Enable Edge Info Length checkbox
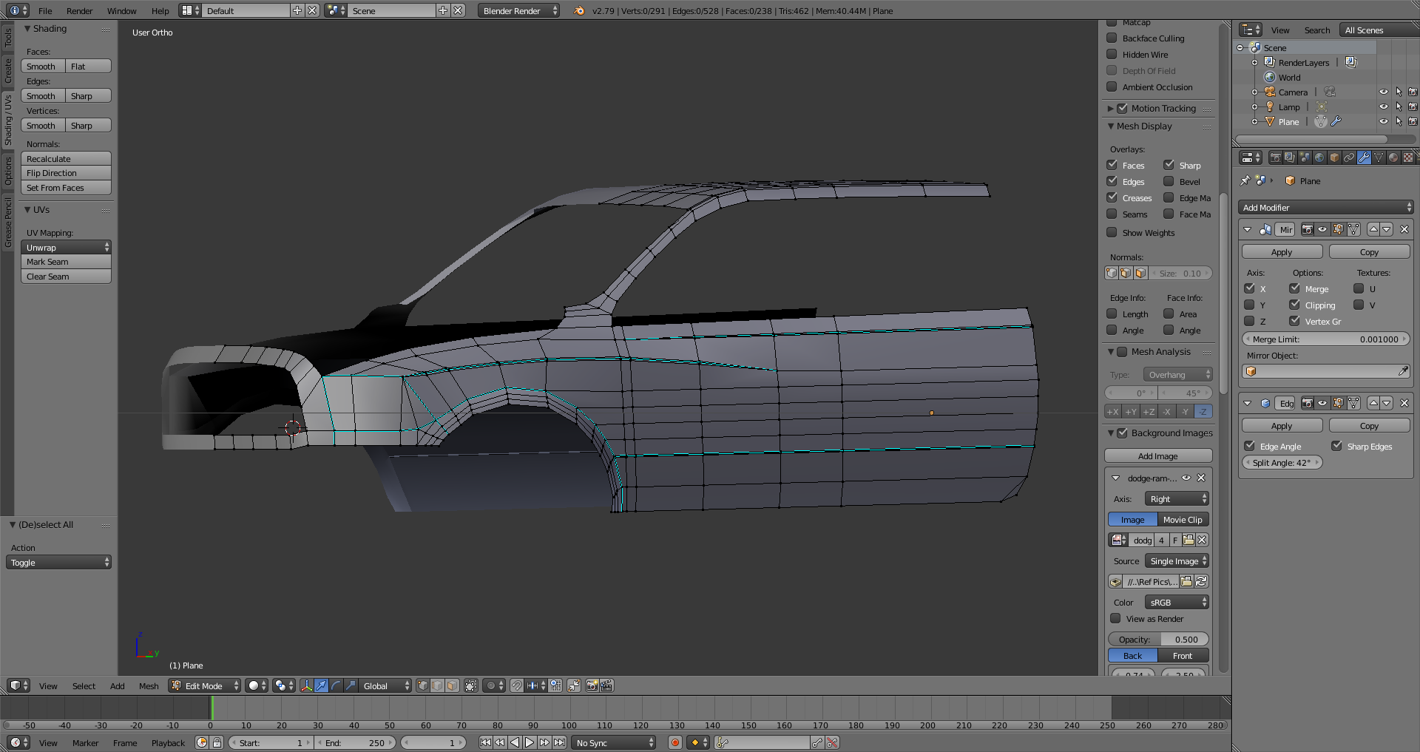1420x752 pixels. 1112,314
